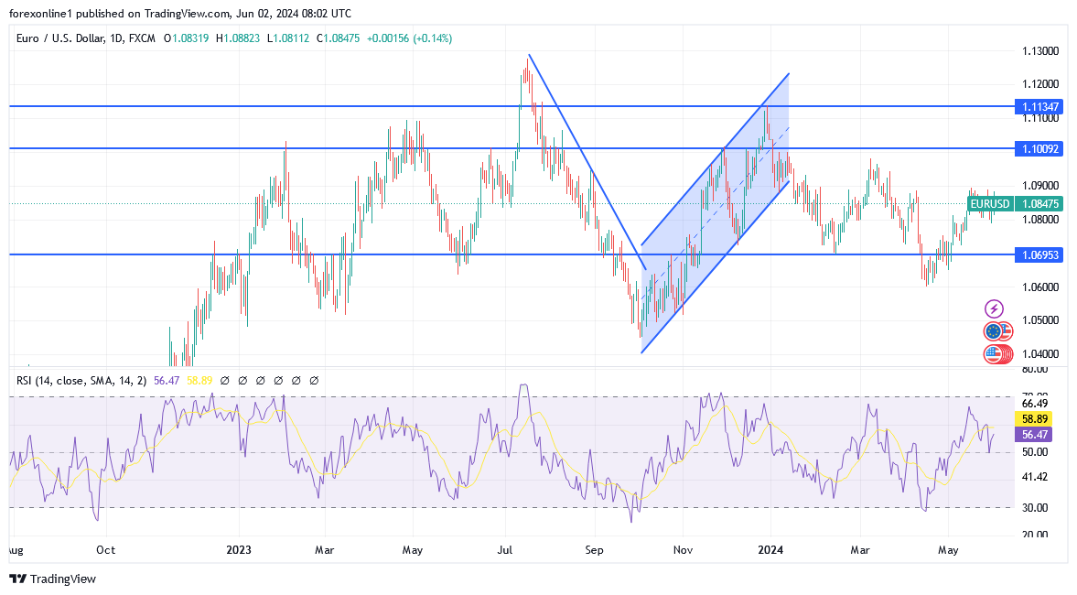1077x595 pixels.
Task: Click the 1.13000 price scale label
Action: click(1039, 51)
